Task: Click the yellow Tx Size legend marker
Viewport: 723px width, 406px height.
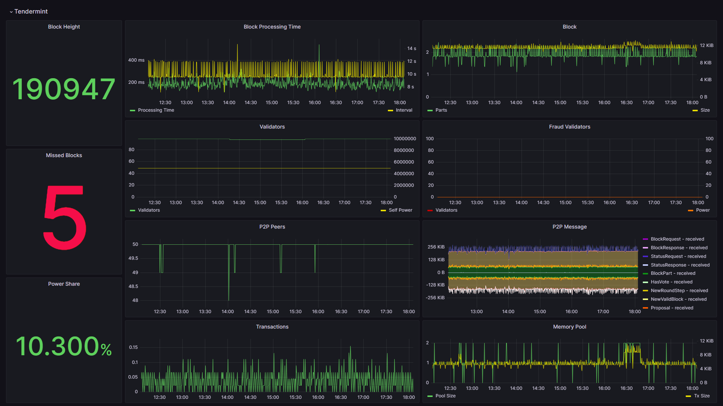Action: point(688,396)
